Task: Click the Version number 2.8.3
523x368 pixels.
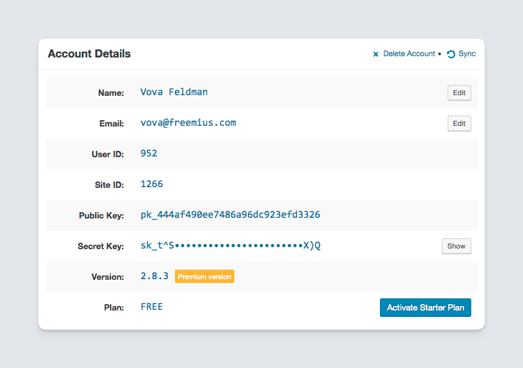Action: point(153,276)
